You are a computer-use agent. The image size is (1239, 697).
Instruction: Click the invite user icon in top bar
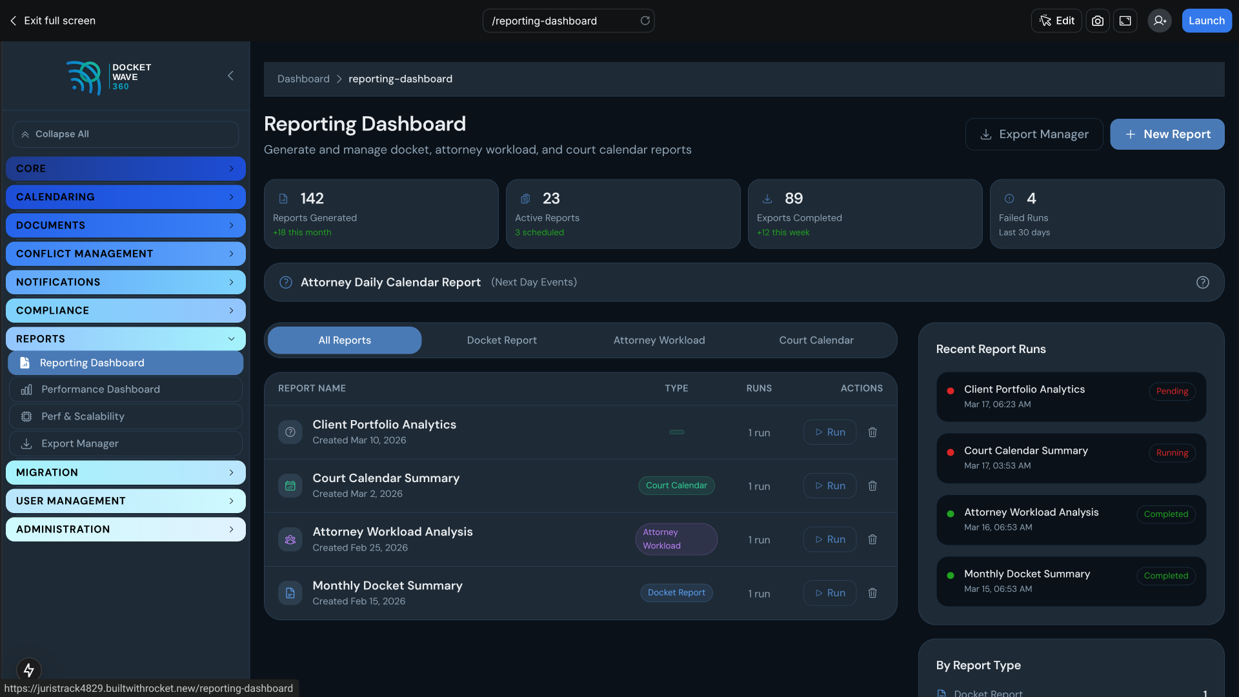coord(1160,21)
